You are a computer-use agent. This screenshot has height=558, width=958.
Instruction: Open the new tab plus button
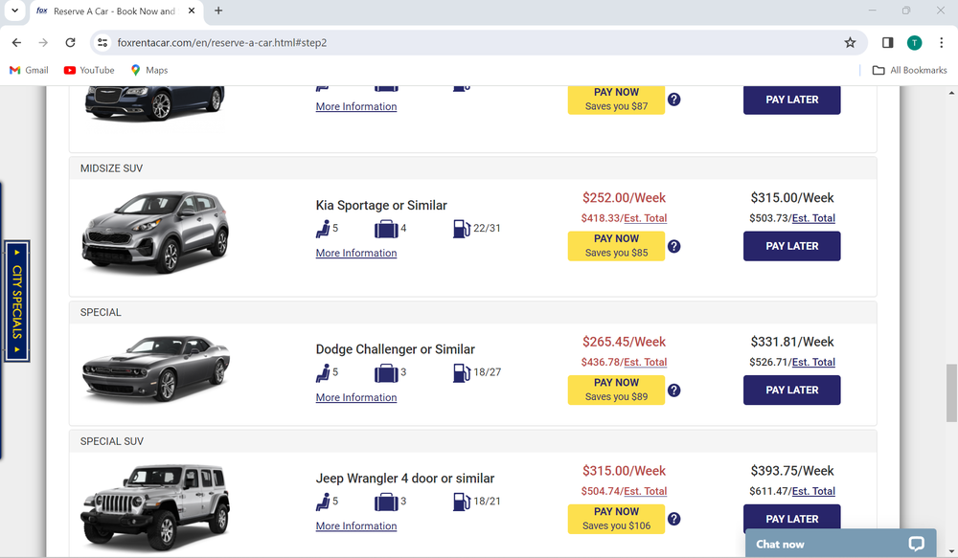(x=218, y=11)
